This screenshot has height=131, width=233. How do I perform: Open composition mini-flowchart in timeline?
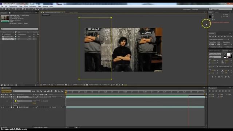(34, 91)
